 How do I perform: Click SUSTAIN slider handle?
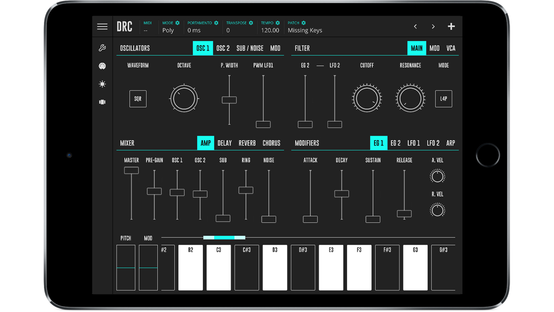point(373,220)
